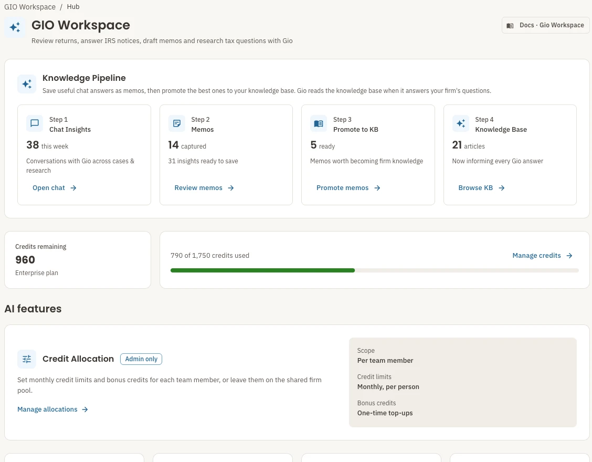Click '31 insights ready to save' text

point(203,161)
